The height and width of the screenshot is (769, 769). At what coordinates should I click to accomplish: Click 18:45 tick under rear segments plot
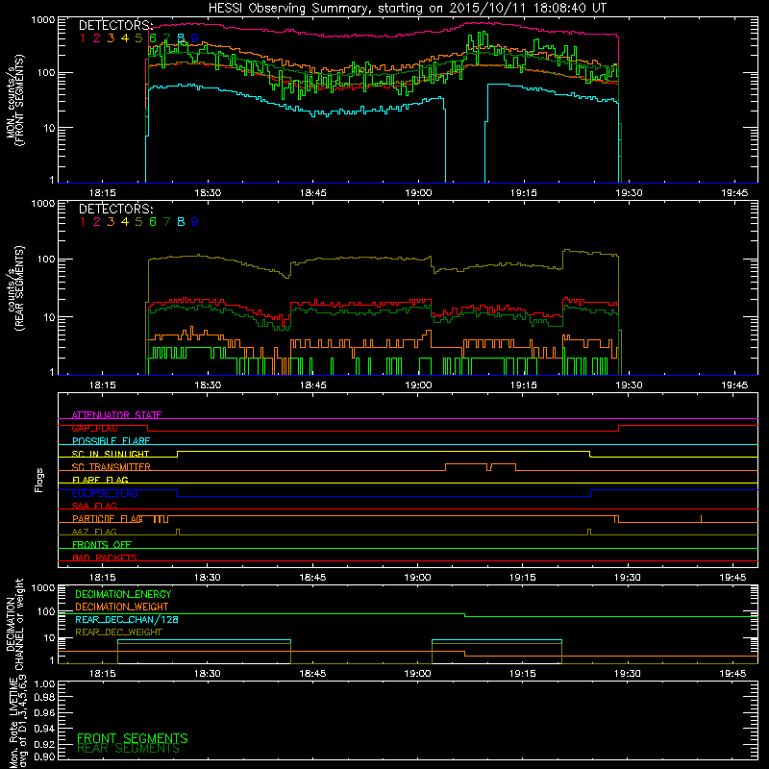coord(313,385)
